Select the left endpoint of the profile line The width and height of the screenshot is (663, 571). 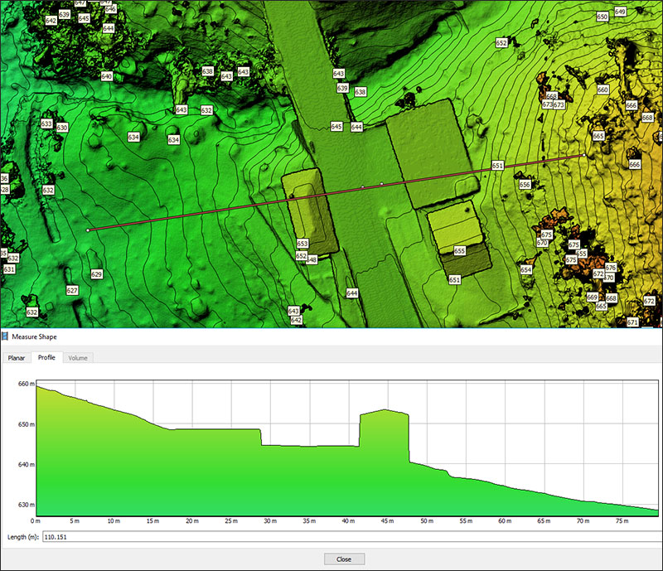pos(88,230)
